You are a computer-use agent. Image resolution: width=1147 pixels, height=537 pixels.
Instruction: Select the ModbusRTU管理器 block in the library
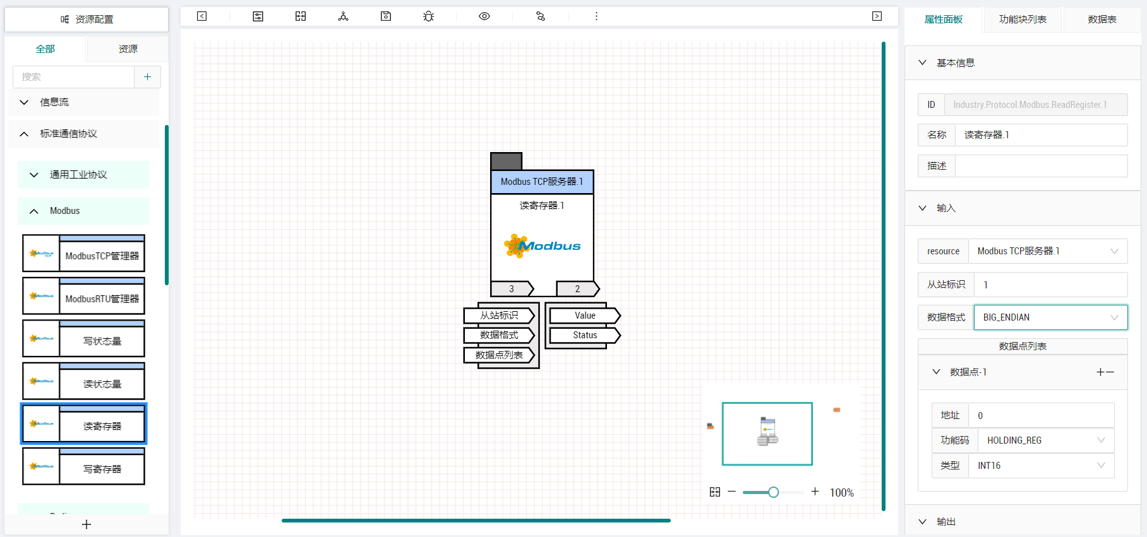pyautogui.click(x=84, y=296)
